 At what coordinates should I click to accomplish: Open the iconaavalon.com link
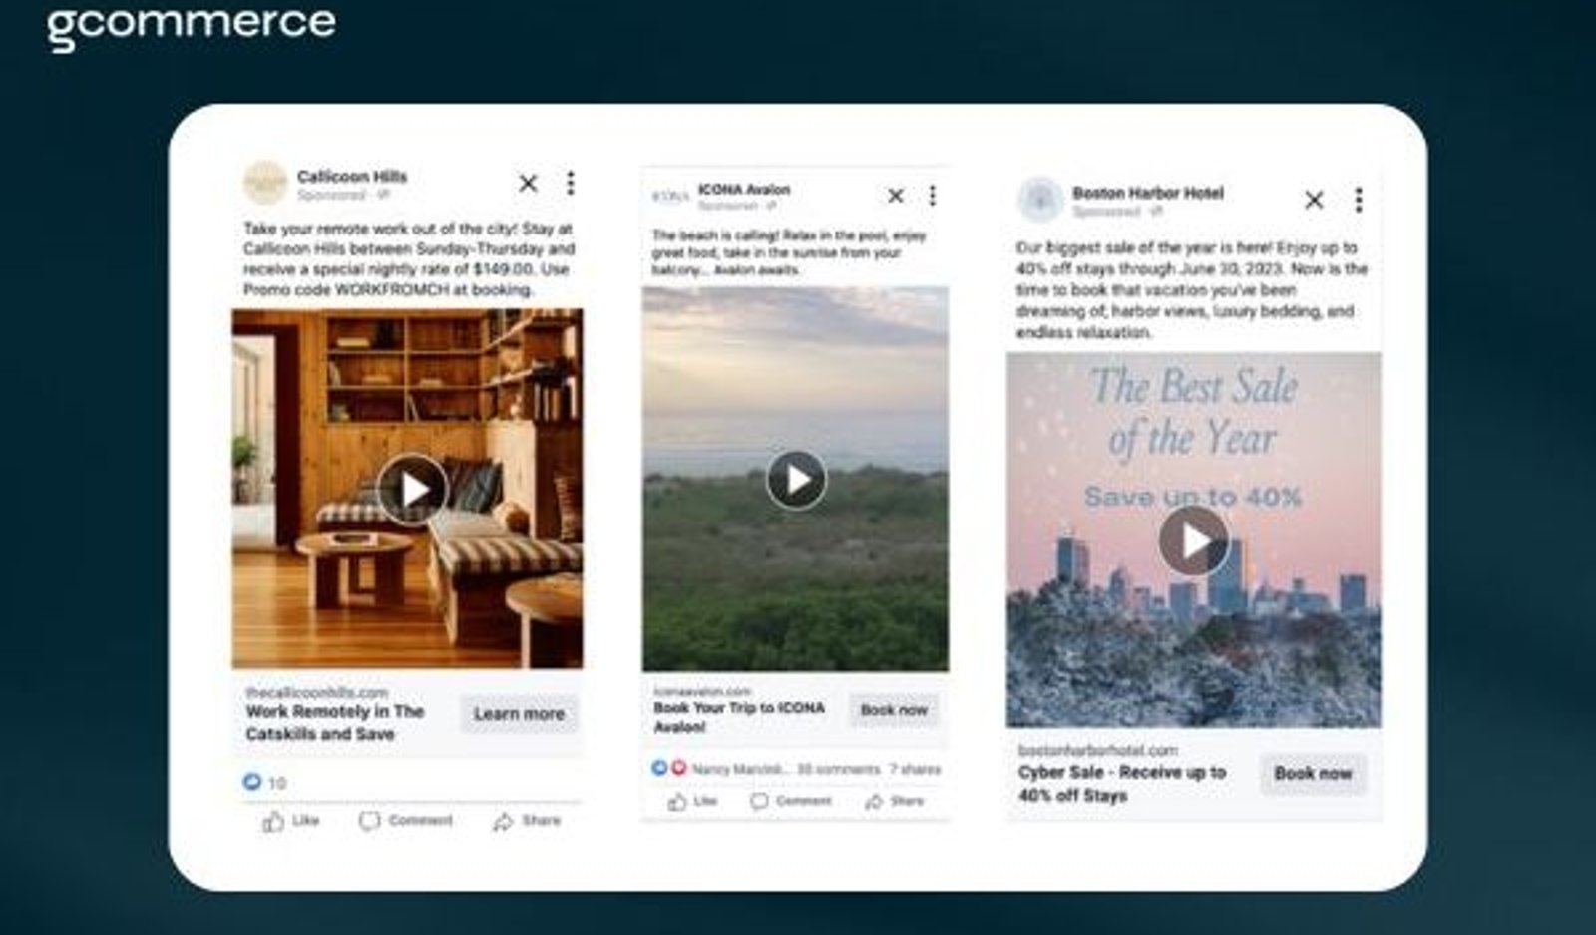tap(702, 691)
